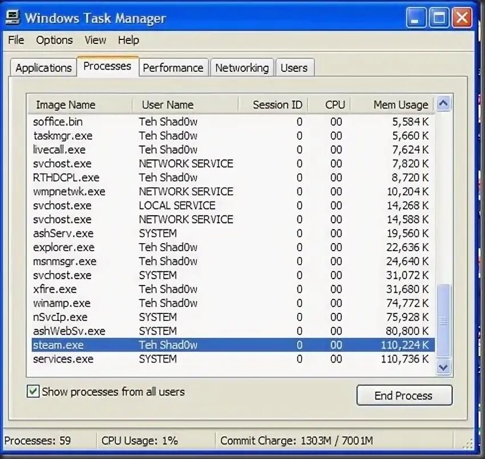Sort by the Image Name column header

(x=80, y=104)
